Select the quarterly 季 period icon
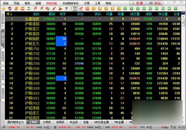The width and height of the screenshot is (186, 130). 113,9
